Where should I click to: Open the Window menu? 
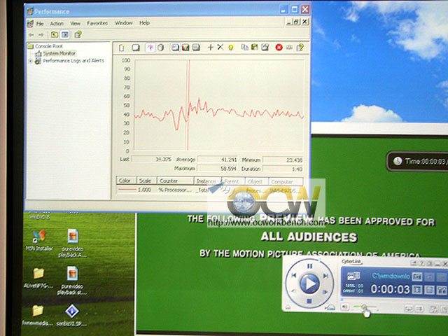coord(123,23)
